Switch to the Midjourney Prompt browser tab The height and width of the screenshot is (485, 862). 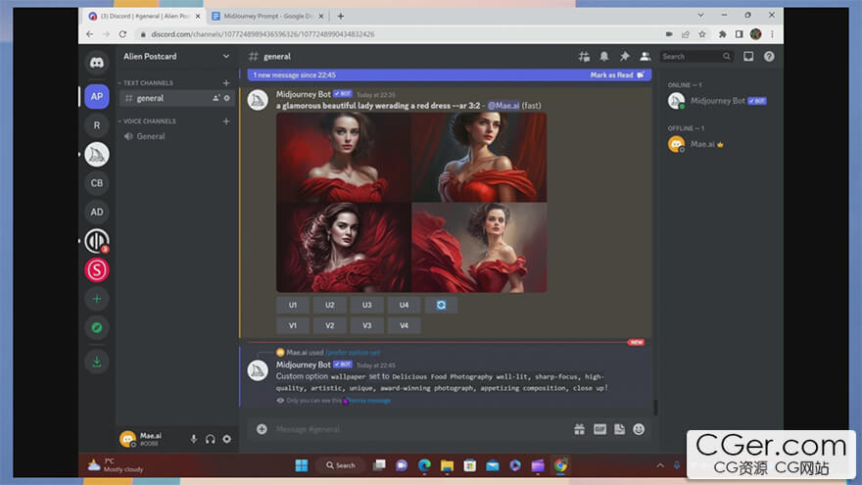267,16
